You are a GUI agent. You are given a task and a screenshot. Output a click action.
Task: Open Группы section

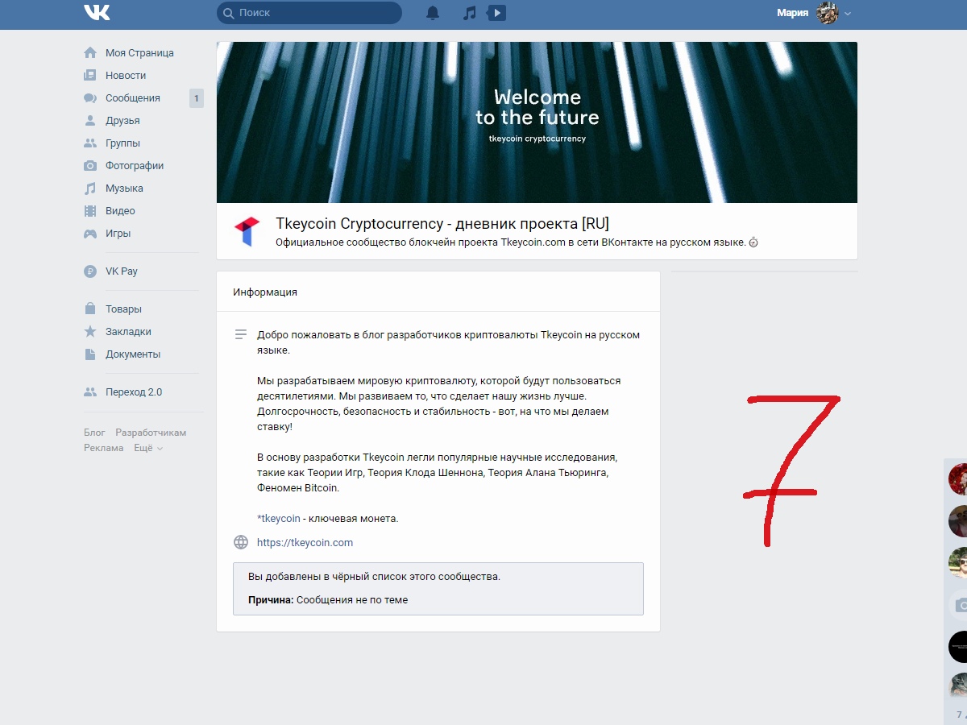click(122, 143)
